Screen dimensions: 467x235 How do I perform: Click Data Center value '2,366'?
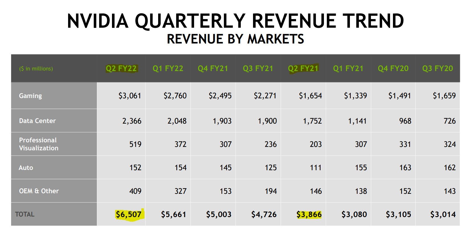132,121
